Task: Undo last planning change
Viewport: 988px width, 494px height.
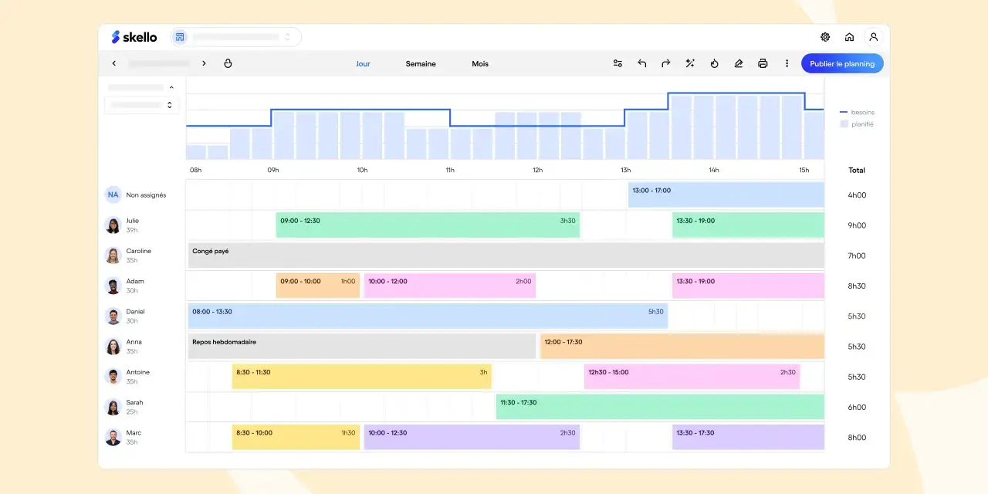Action: [x=641, y=63]
